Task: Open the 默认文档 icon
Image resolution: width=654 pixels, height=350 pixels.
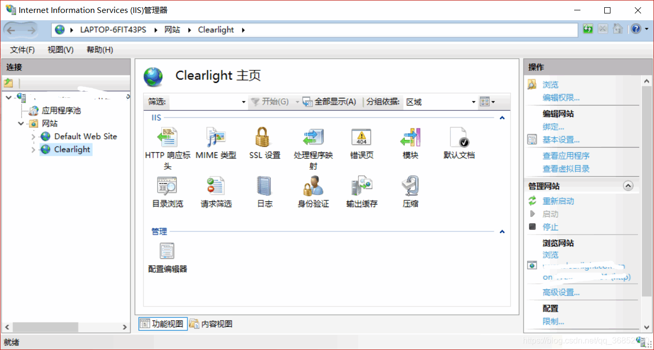Action: click(x=459, y=138)
